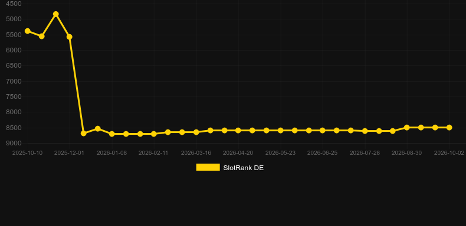The image size is (466, 226).
Task: Click the 2026-04-20 x-axis date label
Action: point(238,153)
